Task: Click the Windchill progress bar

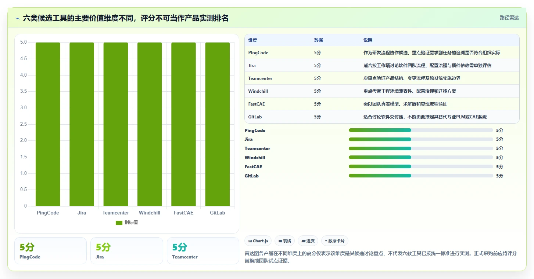Action: tap(421, 157)
